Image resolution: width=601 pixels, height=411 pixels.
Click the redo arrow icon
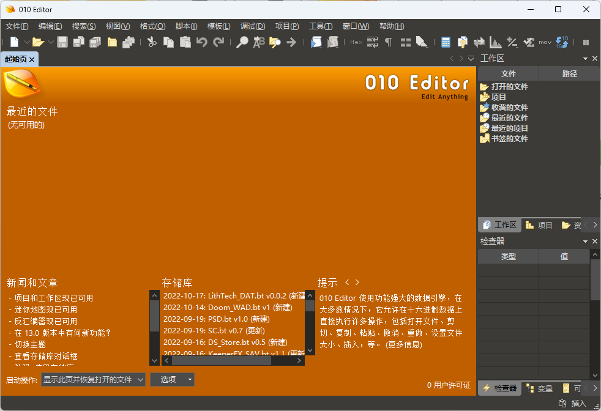pos(218,42)
